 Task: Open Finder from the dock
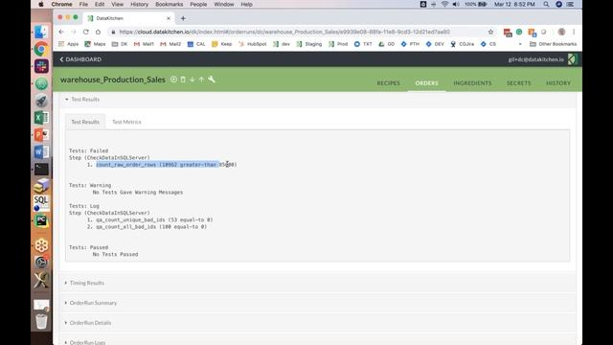41,32
